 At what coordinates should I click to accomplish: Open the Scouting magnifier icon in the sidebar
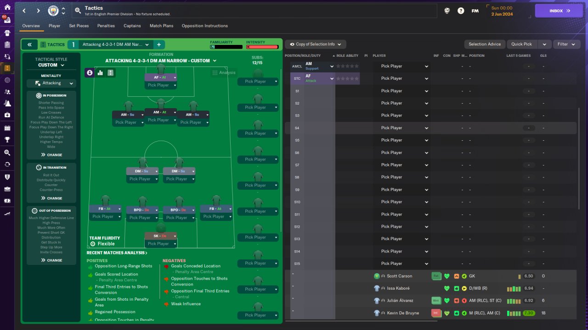(7, 152)
